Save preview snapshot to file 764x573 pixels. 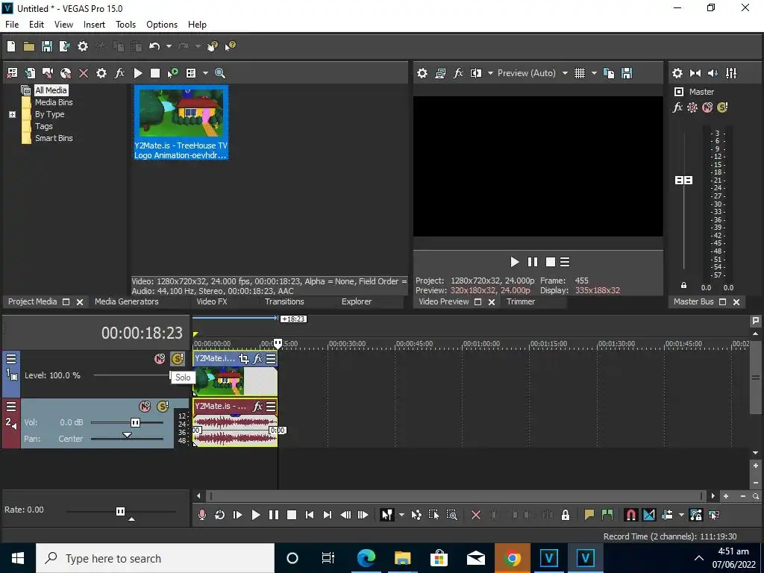(x=627, y=73)
